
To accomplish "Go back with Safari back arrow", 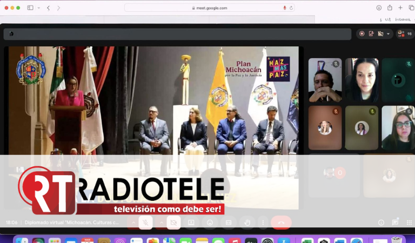I will [x=49, y=8].
